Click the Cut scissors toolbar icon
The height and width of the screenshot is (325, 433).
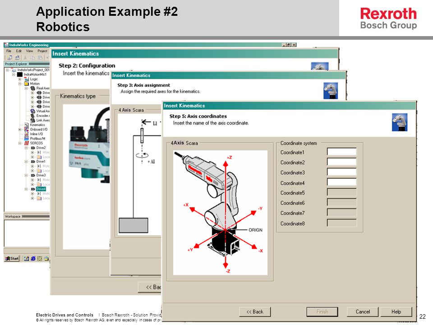(25, 58)
